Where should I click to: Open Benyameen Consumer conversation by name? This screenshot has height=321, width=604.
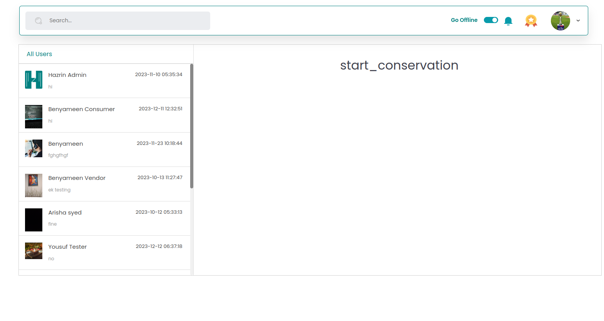(81, 109)
